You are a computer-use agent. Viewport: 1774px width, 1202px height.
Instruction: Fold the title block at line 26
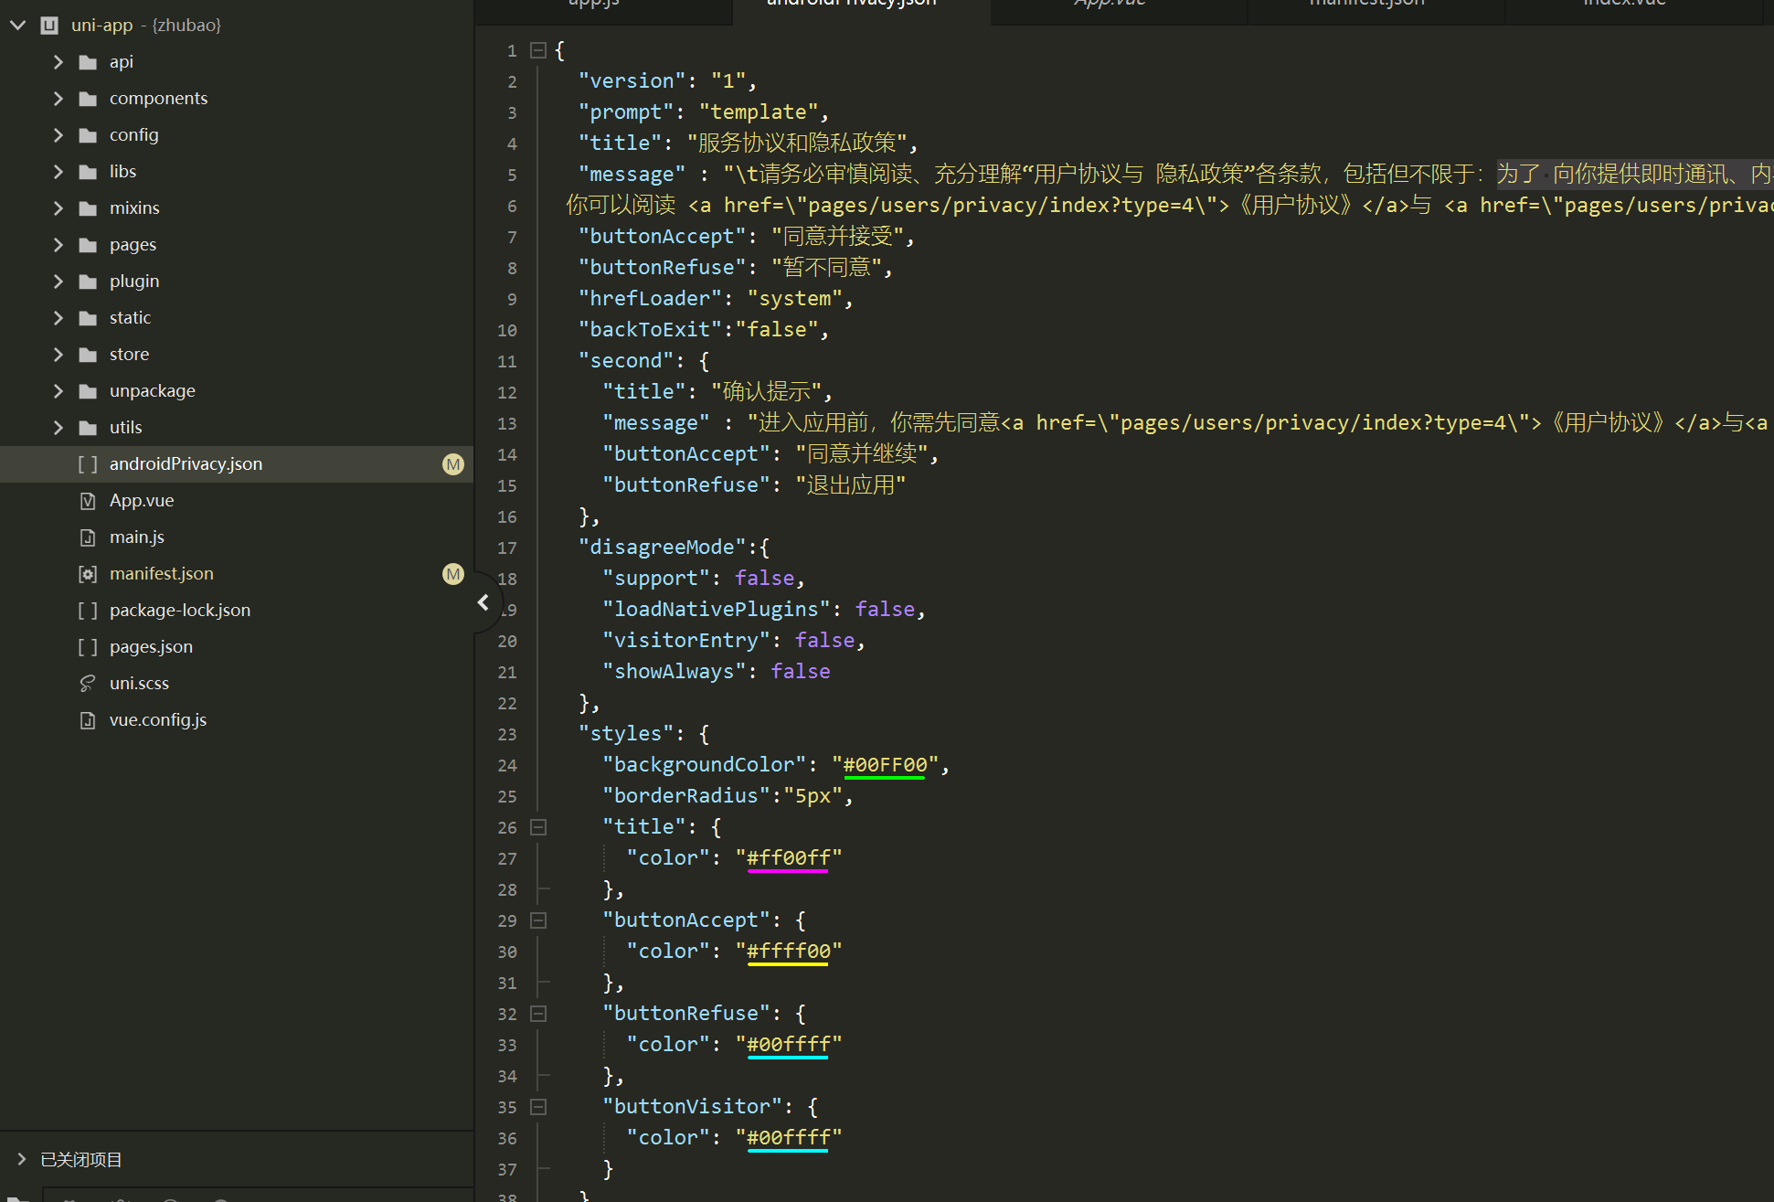coord(538,827)
